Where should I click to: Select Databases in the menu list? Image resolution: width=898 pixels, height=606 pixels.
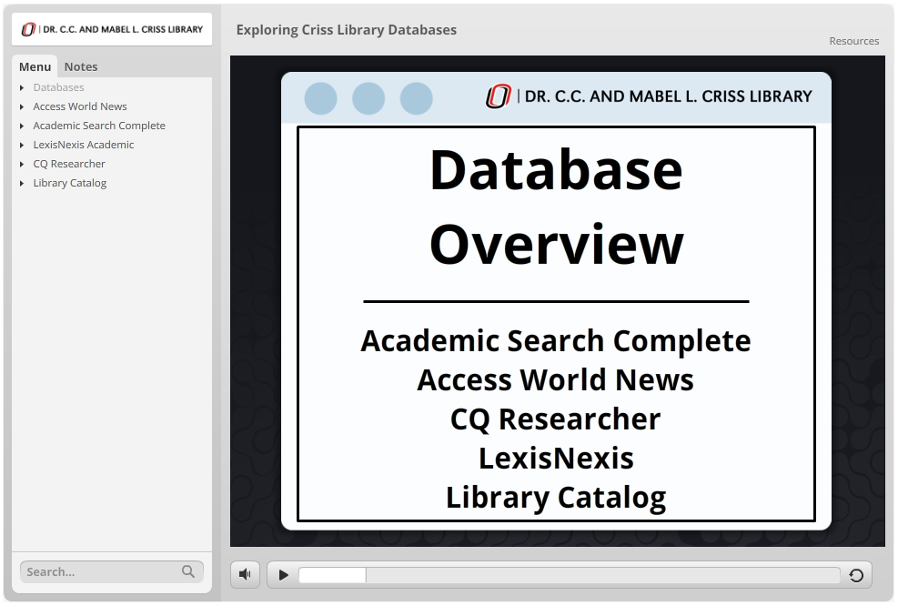[x=58, y=87]
